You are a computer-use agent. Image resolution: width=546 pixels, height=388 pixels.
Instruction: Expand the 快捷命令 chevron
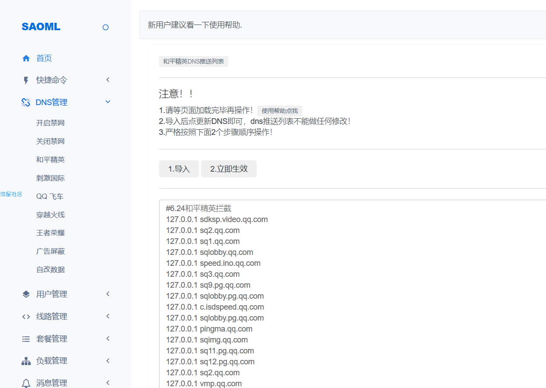click(108, 80)
